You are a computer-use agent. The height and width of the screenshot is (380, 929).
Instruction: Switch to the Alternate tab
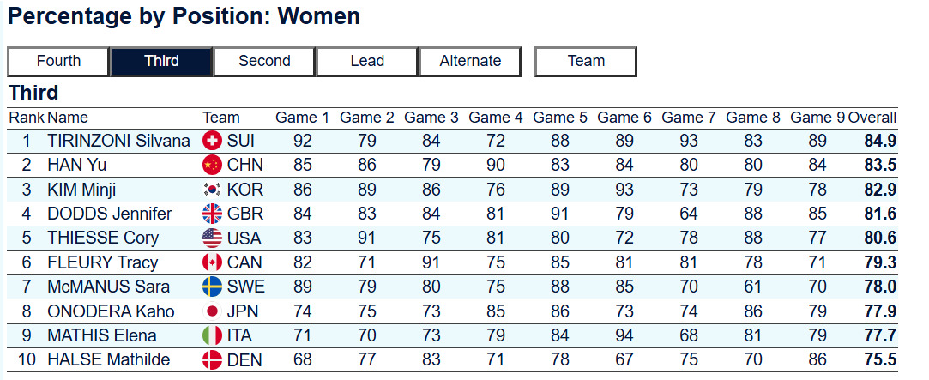(470, 61)
